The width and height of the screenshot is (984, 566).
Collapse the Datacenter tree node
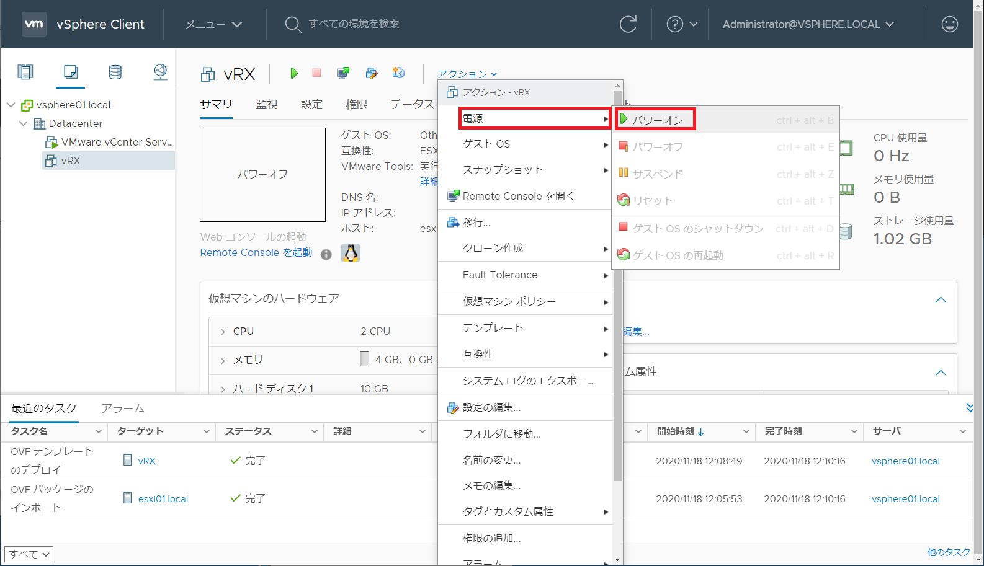[23, 123]
